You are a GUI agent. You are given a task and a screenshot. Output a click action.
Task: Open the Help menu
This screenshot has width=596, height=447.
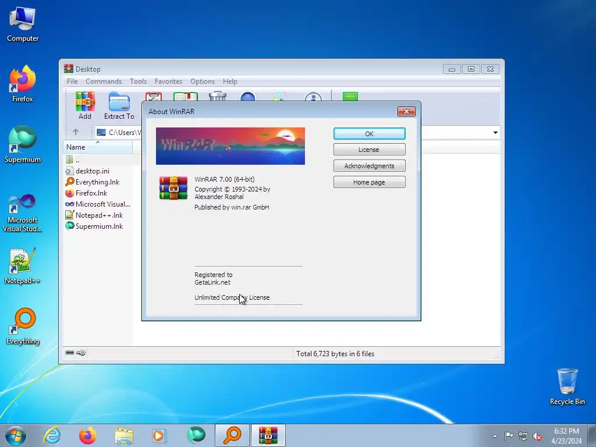pos(230,81)
